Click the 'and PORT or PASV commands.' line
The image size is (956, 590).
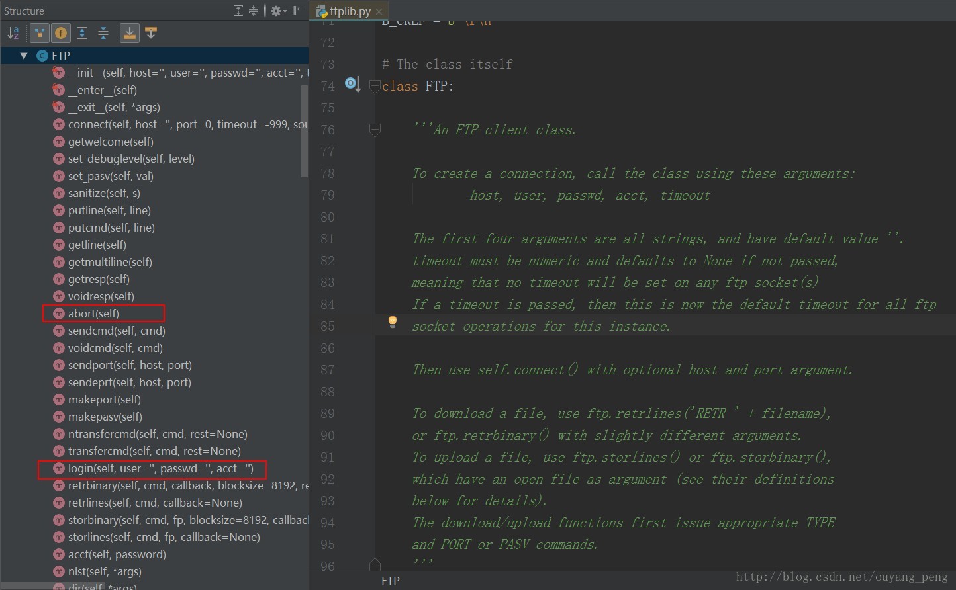505,544
